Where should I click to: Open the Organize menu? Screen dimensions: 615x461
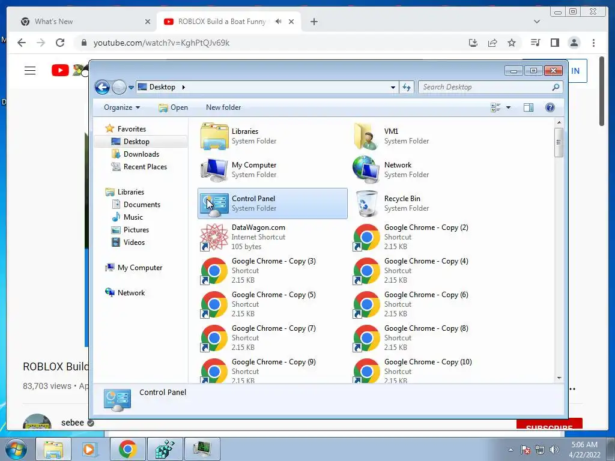click(x=122, y=107)
